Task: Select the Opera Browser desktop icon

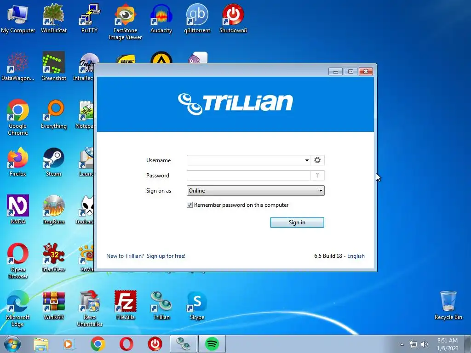Action: 18,261
